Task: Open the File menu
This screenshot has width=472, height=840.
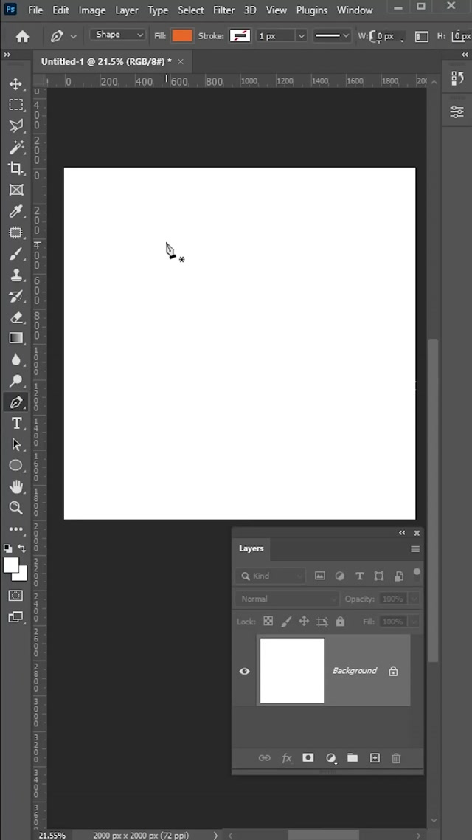Action: pyautogui.click(x=35, y=10)
